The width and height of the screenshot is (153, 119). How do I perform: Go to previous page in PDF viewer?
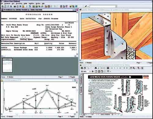pyautogui.click(x=115, y=68)
